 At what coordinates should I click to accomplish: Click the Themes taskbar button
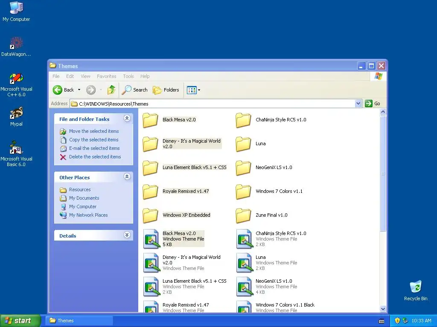point(79,321)
